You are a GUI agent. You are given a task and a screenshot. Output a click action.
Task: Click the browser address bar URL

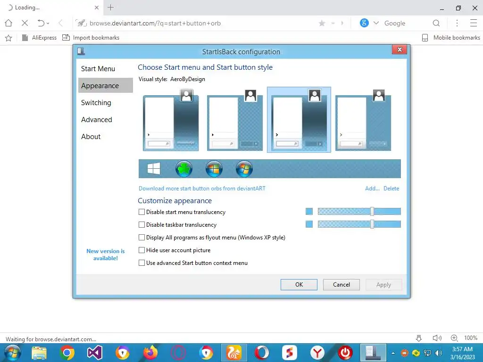pos(155,23)
